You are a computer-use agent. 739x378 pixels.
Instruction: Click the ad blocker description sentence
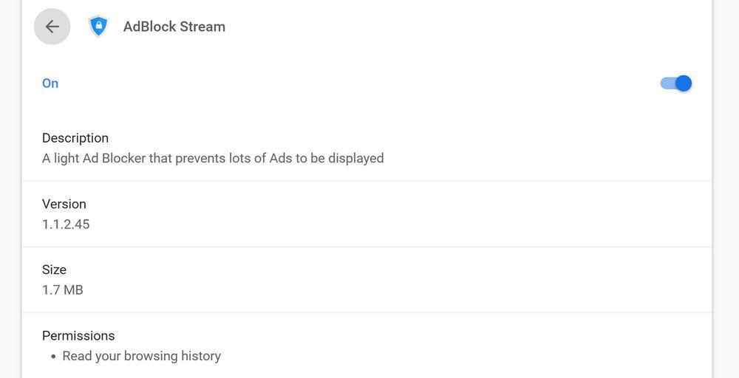coord(213,158)
